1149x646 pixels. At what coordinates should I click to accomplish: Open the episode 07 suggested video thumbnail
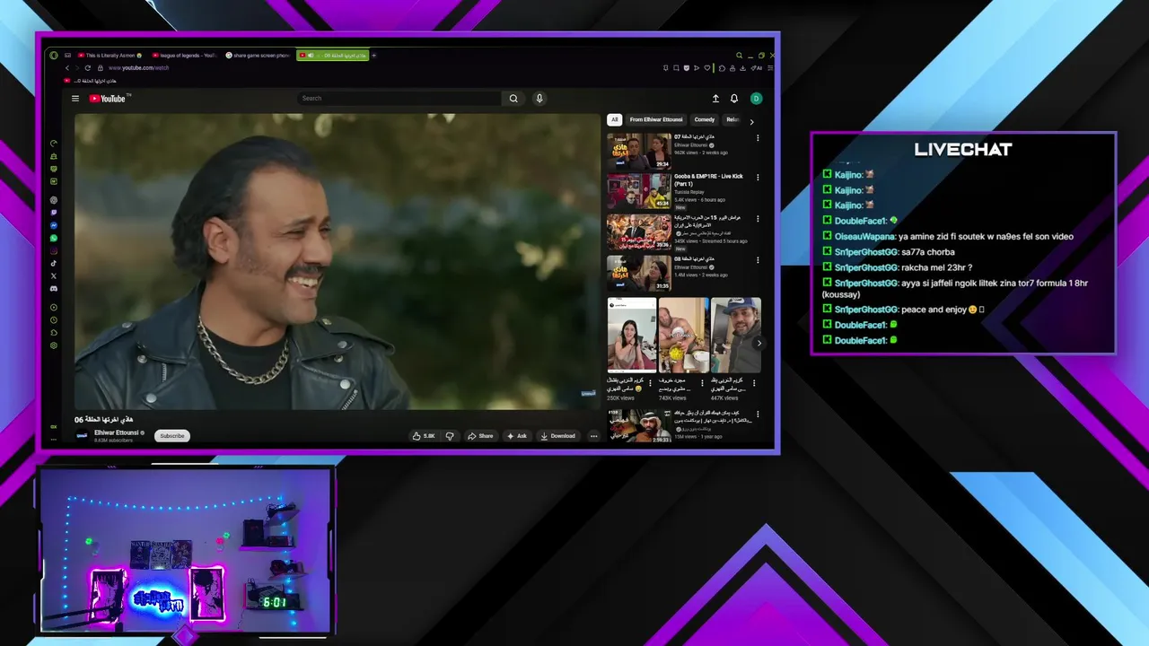[639, 152]
